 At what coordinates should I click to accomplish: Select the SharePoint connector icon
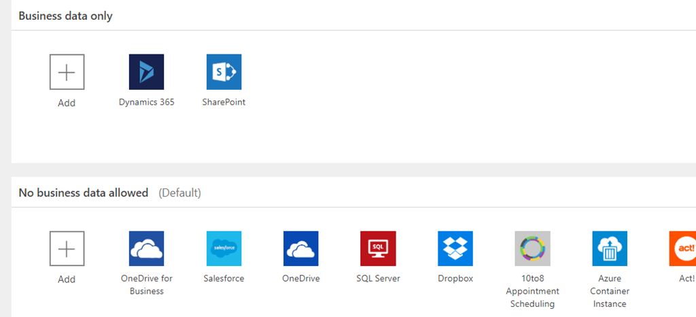pyautogui.click(x=224, y=72)
